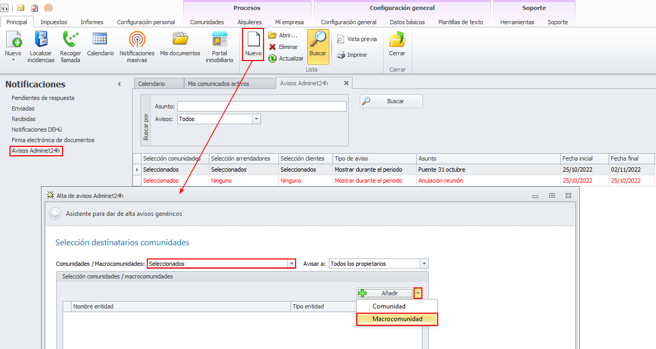656x349 pixels.
Task: Open Notificaciones DEHú
Action: coord(37,129)
